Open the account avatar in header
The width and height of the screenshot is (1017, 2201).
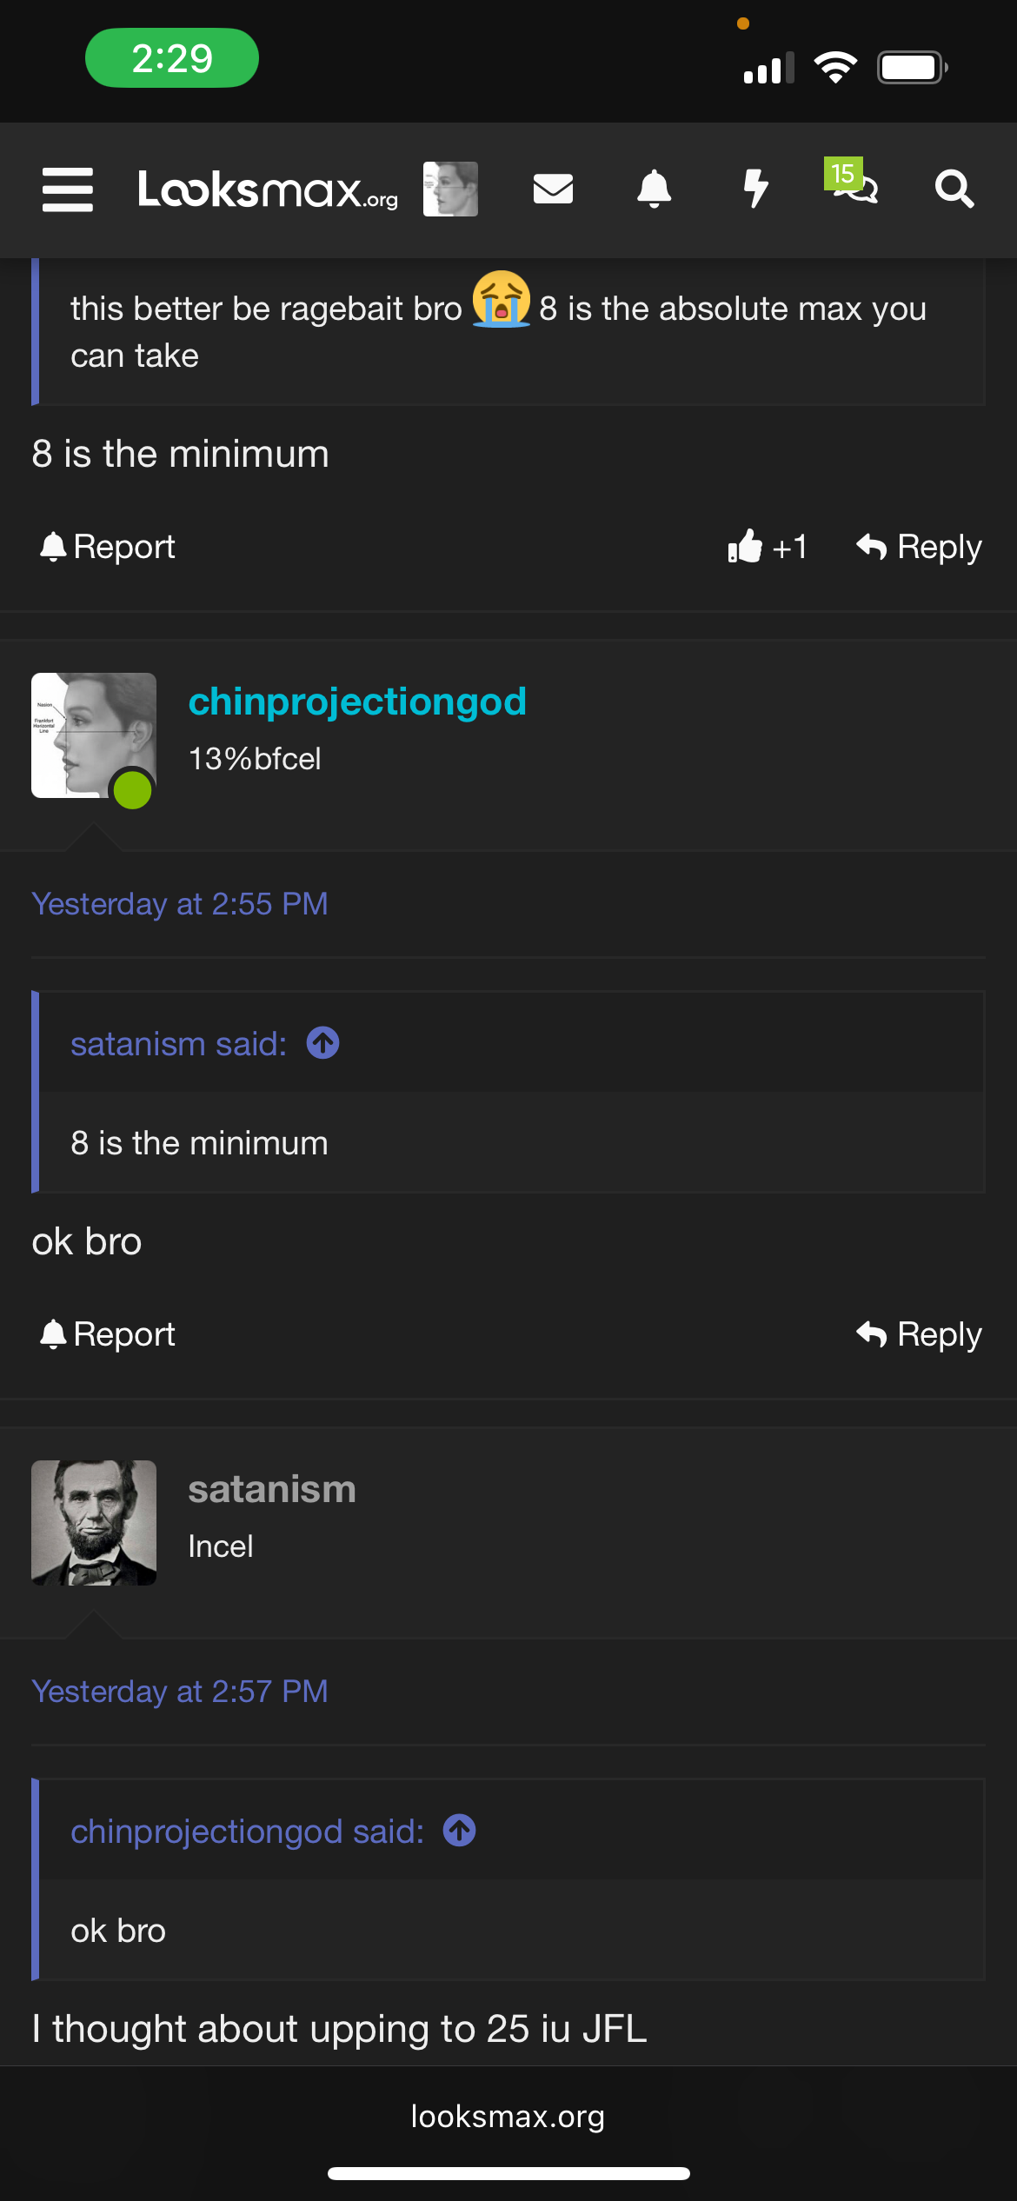(450, 189)
